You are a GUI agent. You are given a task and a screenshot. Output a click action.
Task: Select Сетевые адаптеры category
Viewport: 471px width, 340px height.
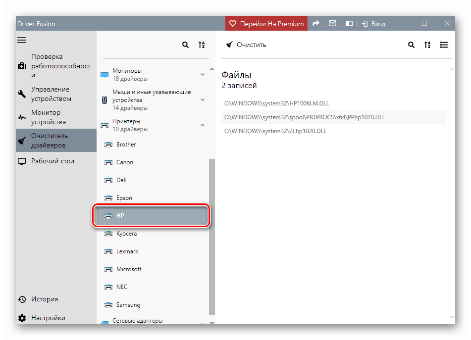[x=153, y=321]
